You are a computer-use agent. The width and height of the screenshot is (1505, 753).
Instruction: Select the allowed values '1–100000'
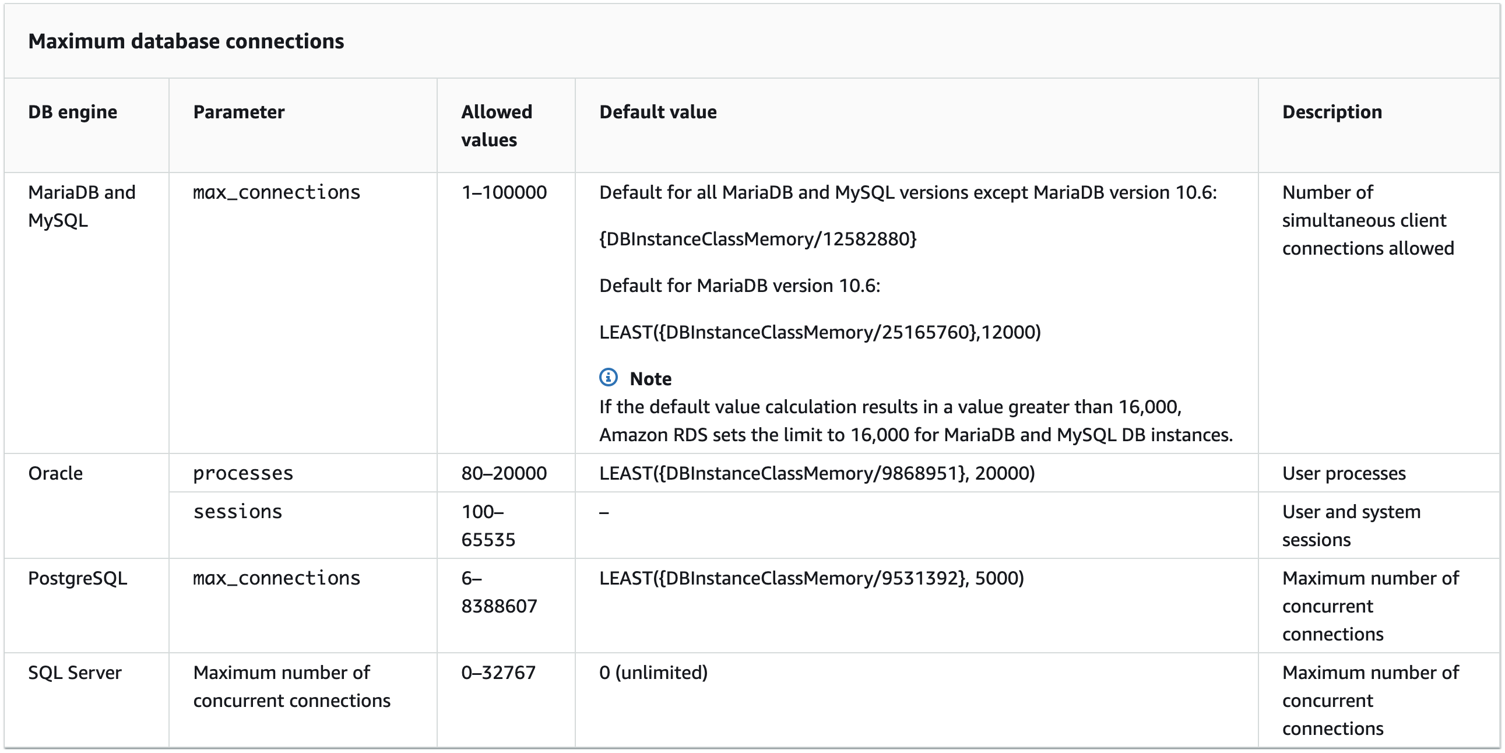coord(504,192)
